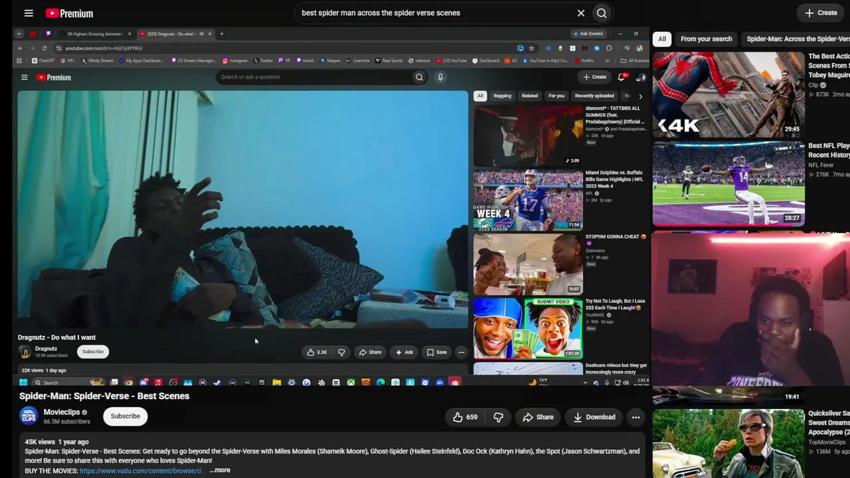Start voice search with the microphone icon
The width and height of the screenshot is (850, 478).
[x=440, y=77]
